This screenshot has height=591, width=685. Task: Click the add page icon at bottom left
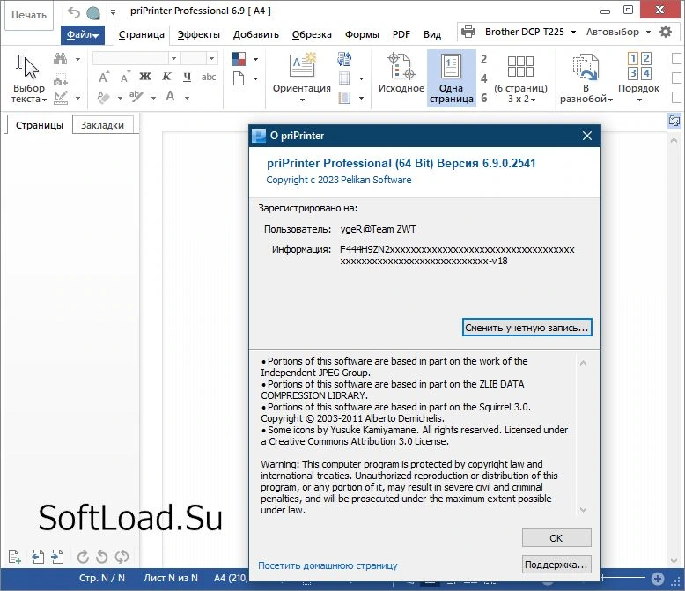[x=14, y=557]
